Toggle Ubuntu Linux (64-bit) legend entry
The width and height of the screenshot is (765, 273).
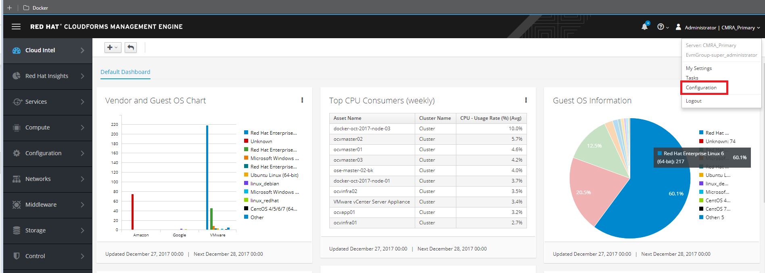(x=271, y=175)
